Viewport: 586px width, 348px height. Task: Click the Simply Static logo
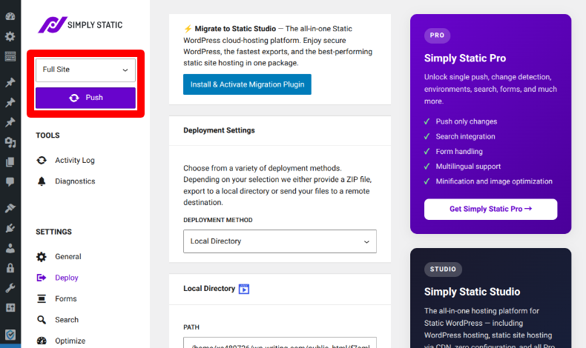tap(80, 25)
